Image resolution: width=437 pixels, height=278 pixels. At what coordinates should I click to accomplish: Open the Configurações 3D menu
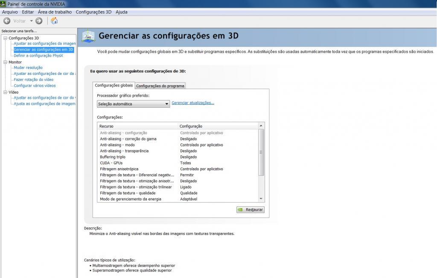click(93, 12)
